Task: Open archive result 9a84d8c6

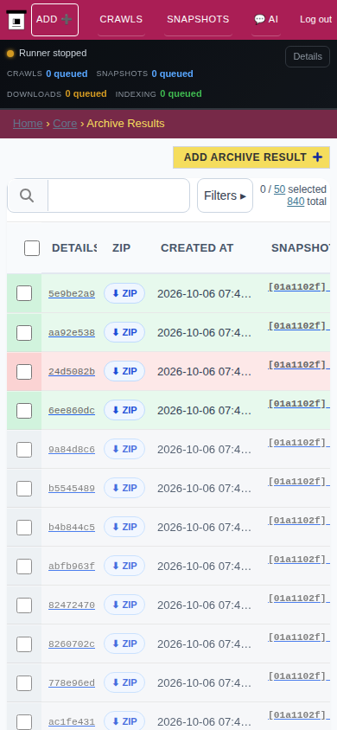Action: pos(72,450)
